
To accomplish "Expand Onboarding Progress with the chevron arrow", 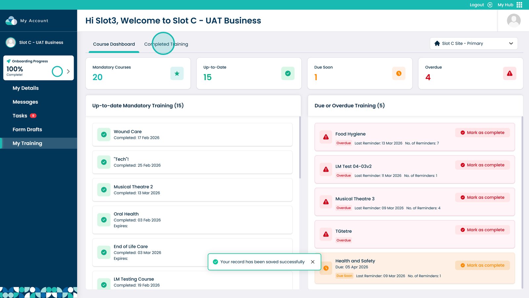I will point(68,72).
